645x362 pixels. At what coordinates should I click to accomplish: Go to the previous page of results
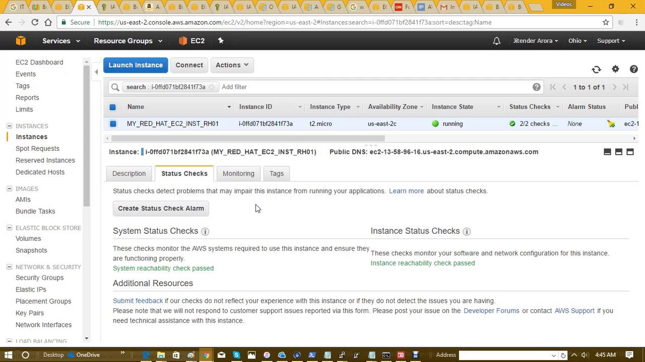[564, 87]
